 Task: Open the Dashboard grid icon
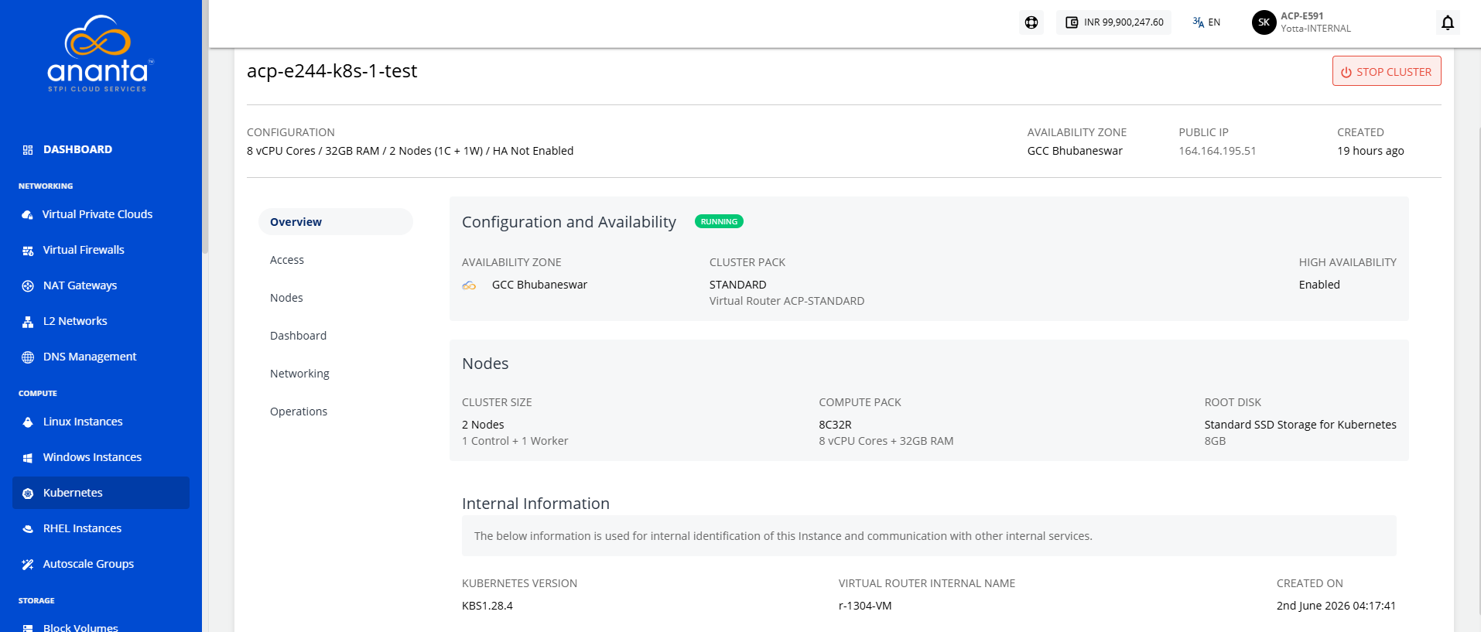click(x=28, y=150)
